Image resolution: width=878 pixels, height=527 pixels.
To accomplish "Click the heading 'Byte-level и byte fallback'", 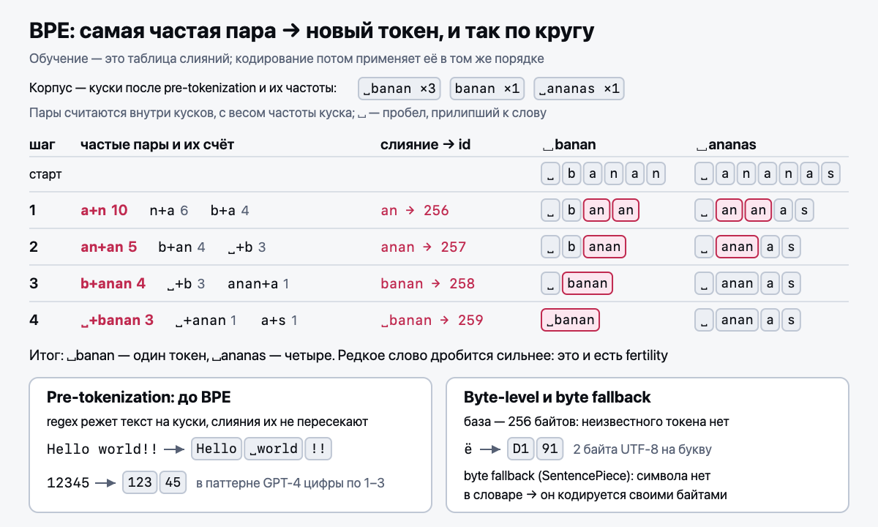I will tap(558, 397).
